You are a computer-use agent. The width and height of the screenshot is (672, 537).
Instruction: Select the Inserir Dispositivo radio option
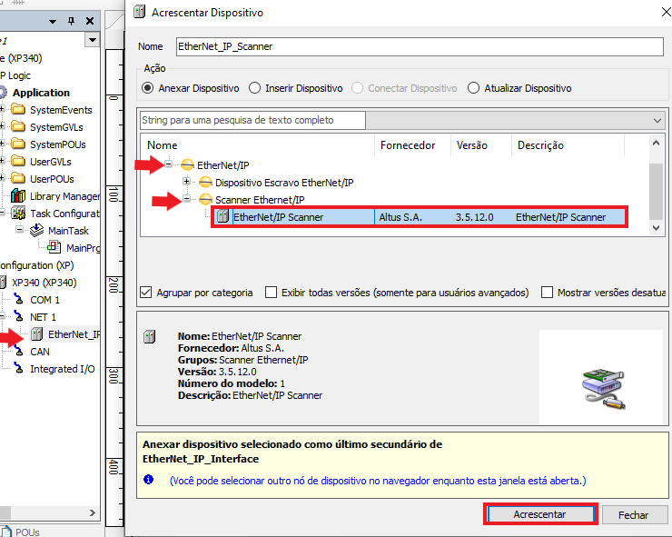[254, 88]
